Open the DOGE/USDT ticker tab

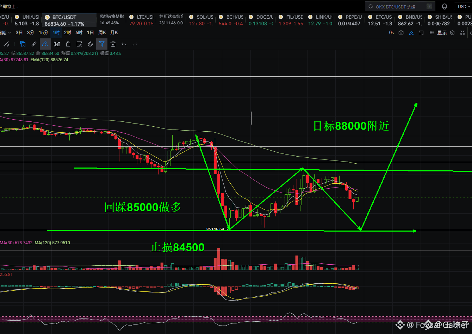pos(260,20)
